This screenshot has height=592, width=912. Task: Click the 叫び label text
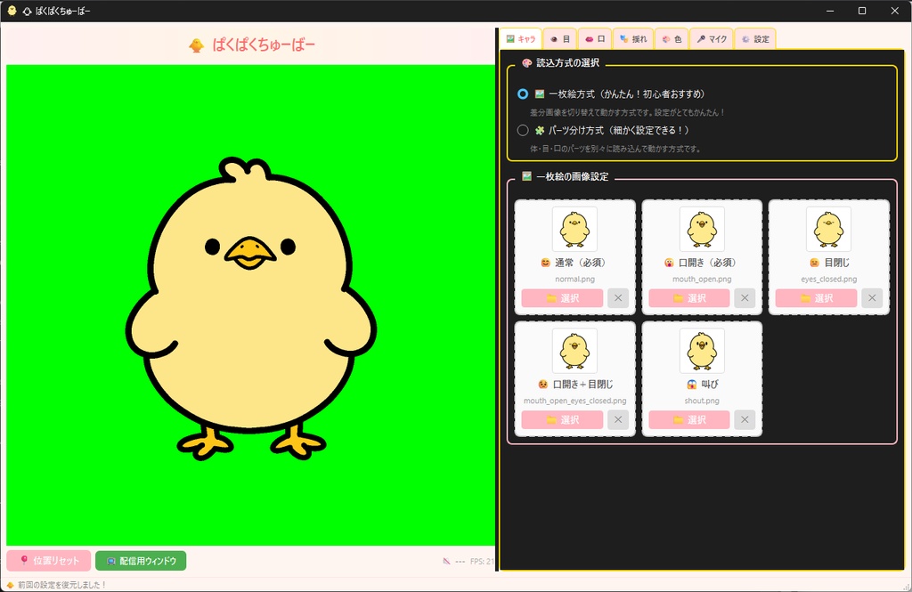[710, 385]
